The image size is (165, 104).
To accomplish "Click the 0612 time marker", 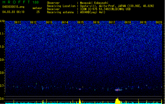I will tap(33, 22).
